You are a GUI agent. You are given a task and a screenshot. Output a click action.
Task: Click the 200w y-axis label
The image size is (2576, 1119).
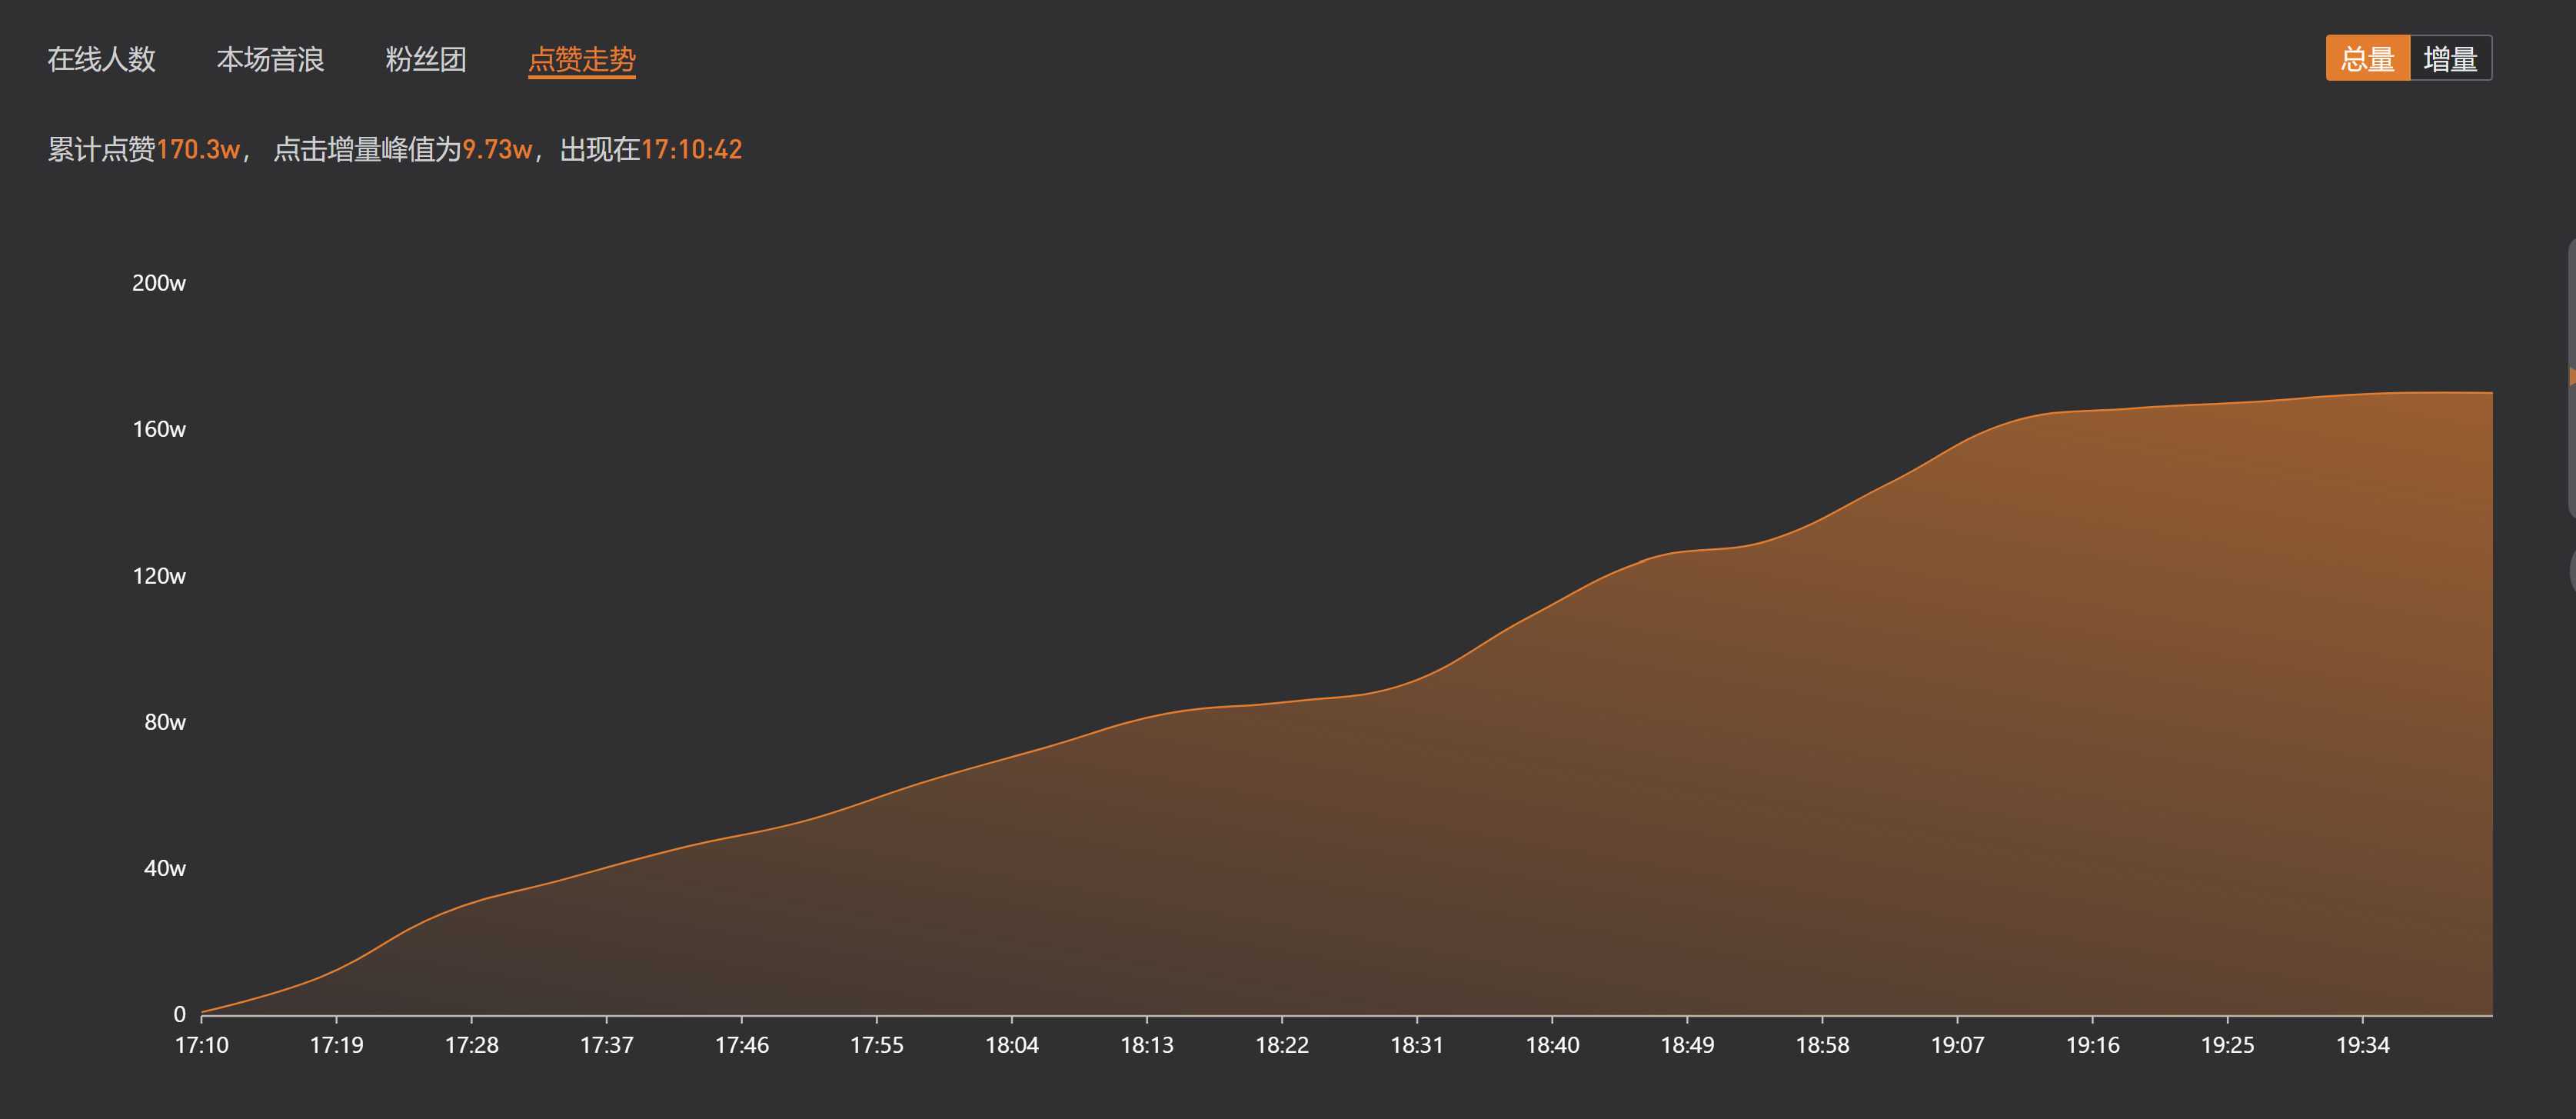pos(159,283)
